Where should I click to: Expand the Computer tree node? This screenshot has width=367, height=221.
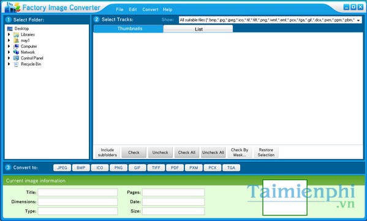pos(9,47)
